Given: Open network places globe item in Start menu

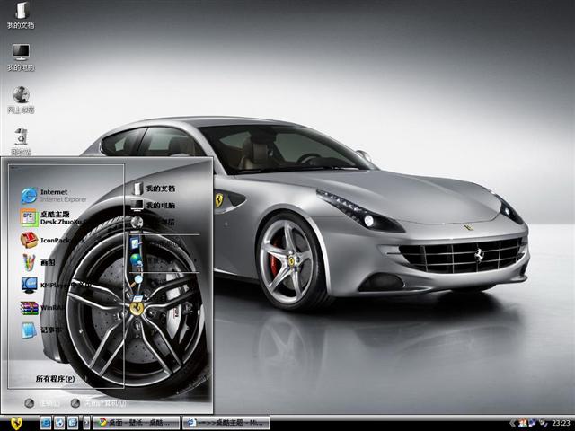Looking at the screenshot, I should (x=154, y=222).
